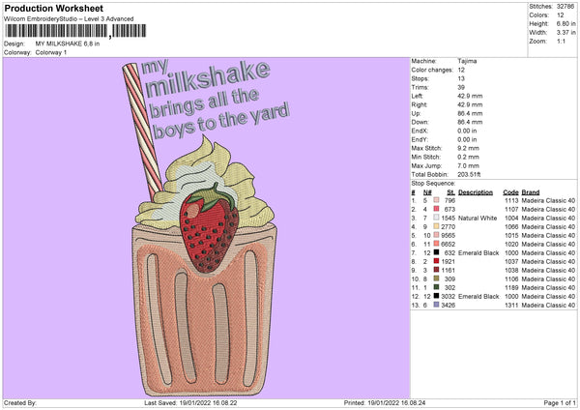Click the stitch count 3426 in stop 13
The width and height of the screenshot is (580, 410).
pos(448,305)
